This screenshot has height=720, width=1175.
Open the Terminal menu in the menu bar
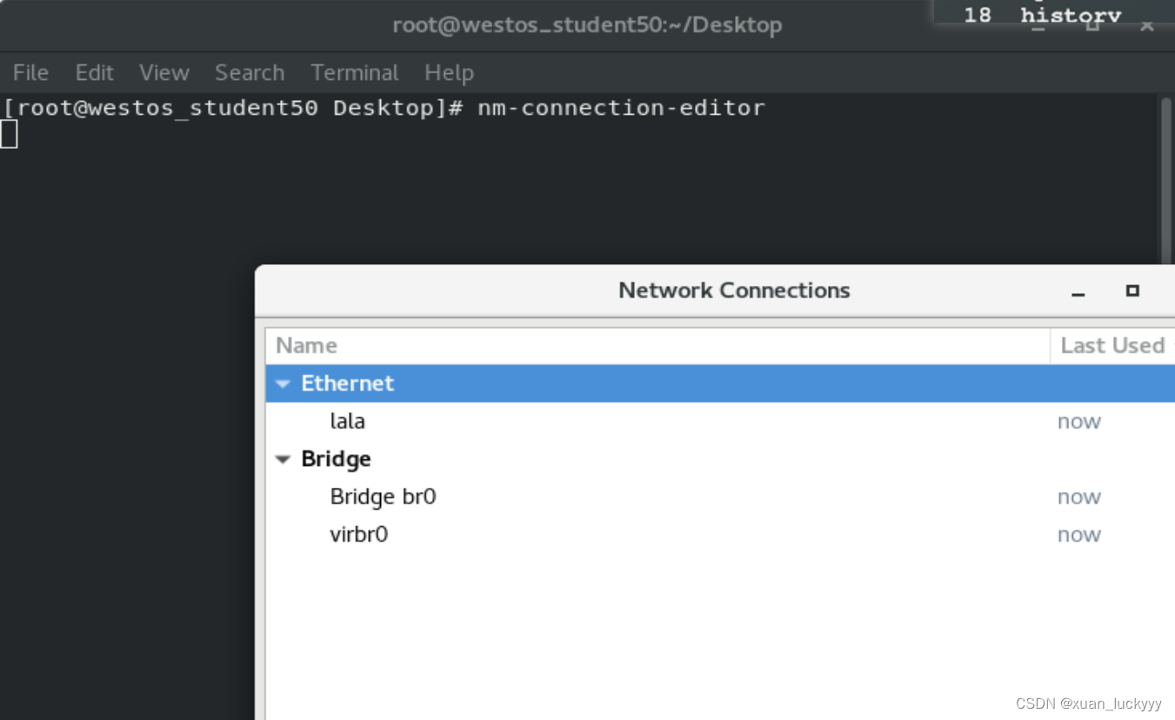[x=354, y=73]
